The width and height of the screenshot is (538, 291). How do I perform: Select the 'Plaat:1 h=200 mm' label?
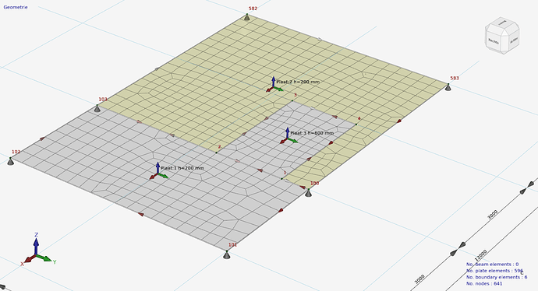182,168
